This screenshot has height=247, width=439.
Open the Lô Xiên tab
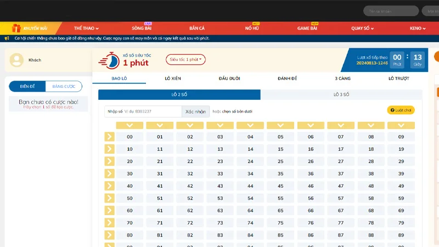point(173,78)
